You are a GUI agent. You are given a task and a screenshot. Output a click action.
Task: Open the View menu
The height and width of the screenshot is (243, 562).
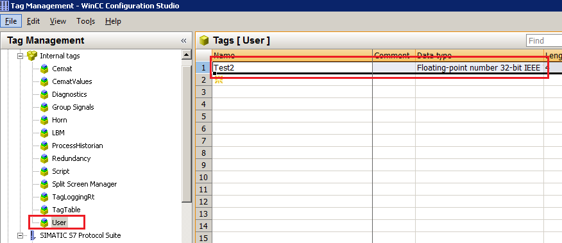pos(58,21)
